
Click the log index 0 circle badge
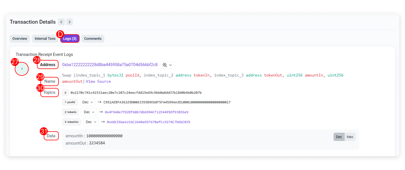point(22,69)
